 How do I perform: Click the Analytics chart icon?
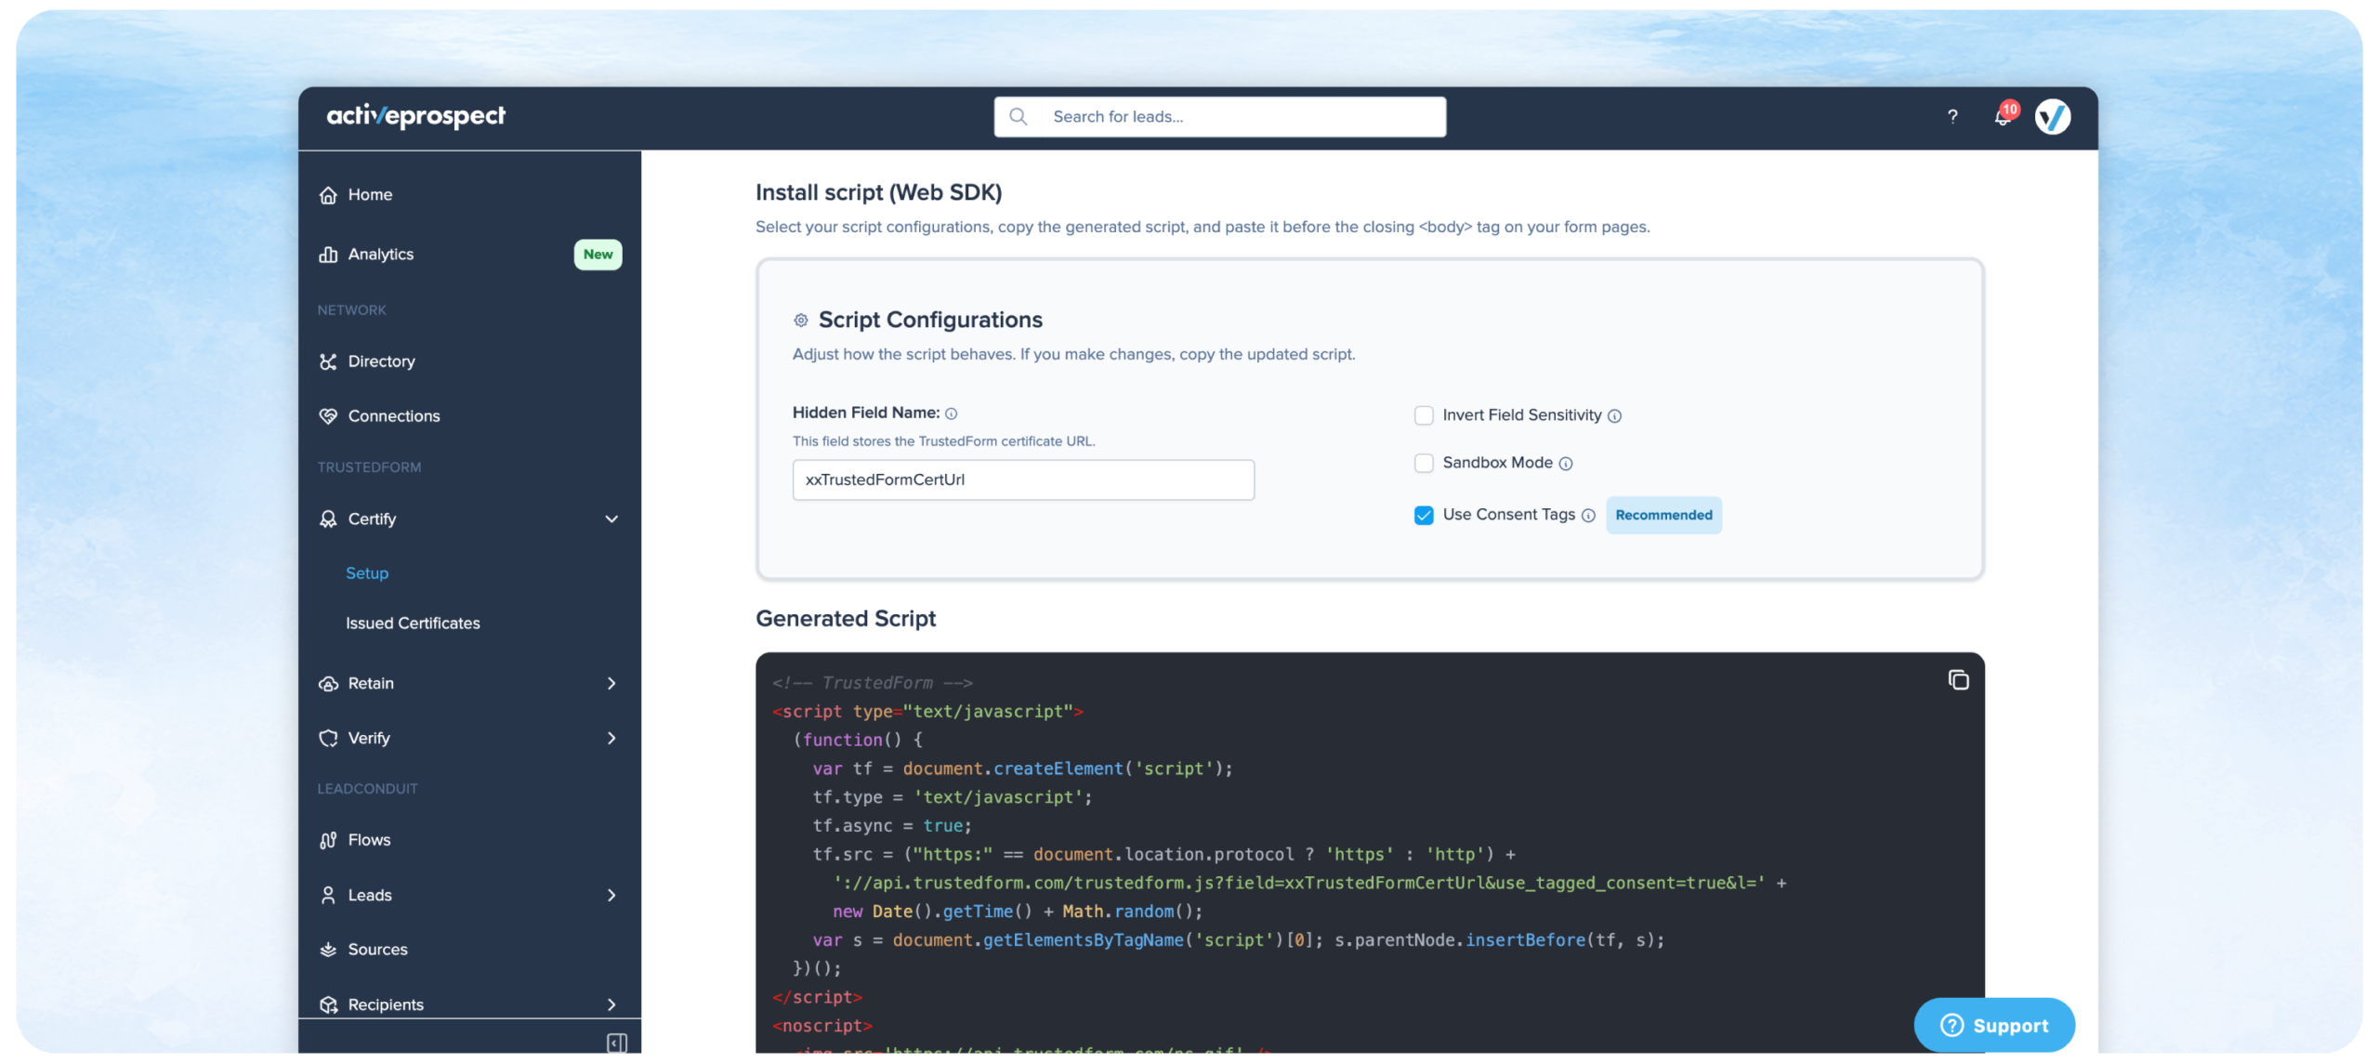coord(328,255)
